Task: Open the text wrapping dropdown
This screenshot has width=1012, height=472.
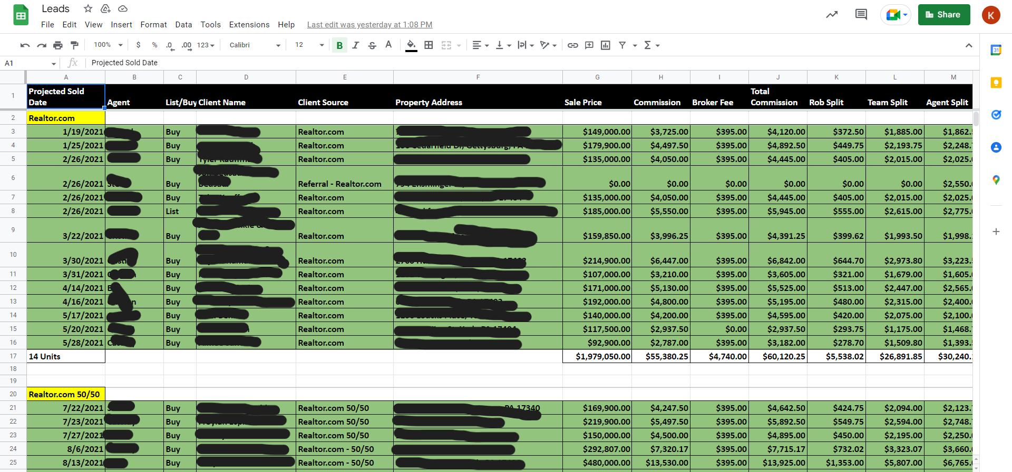Action: (526, 45)
